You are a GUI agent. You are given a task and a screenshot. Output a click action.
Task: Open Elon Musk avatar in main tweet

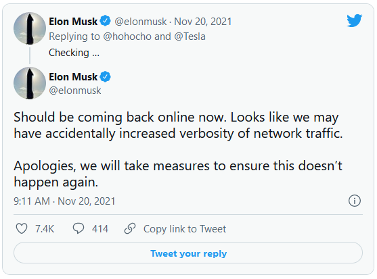(x=30, y=83)
